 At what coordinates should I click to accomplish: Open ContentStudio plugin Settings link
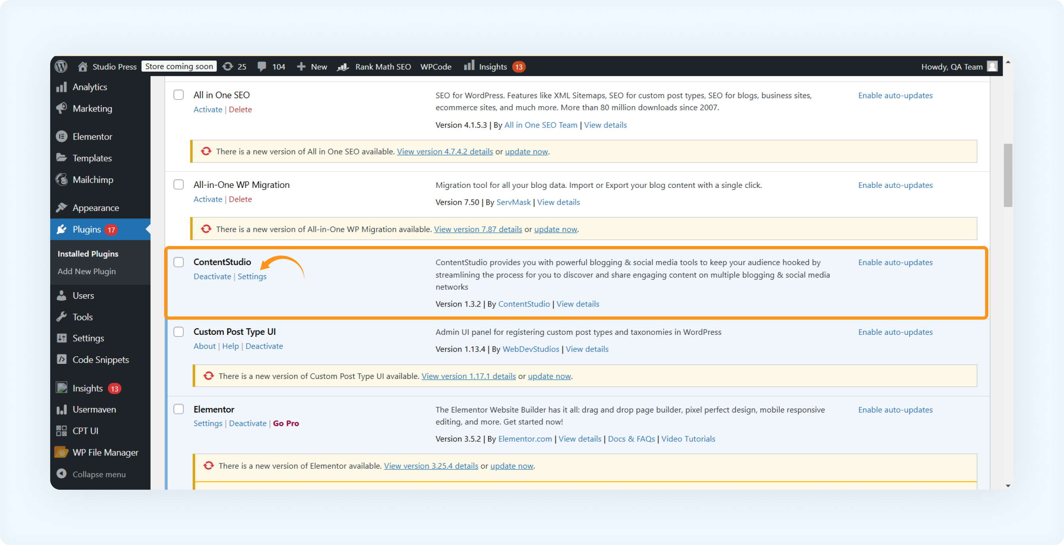(252, 276)
